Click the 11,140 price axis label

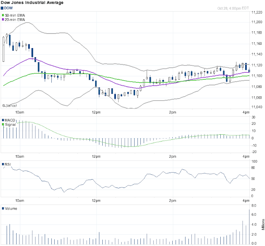coord(257,54)
